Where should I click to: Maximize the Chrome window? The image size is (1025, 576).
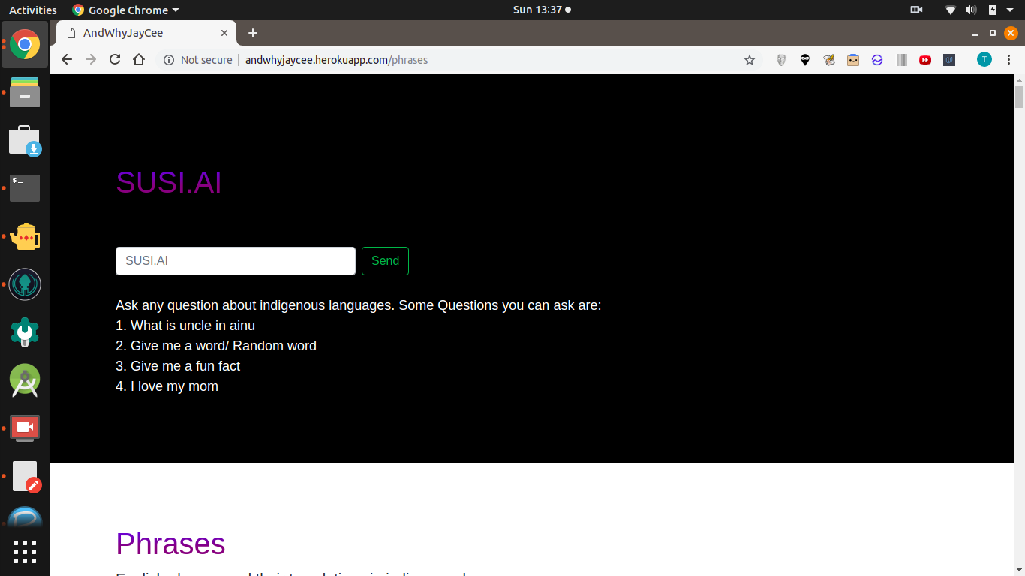993,33
